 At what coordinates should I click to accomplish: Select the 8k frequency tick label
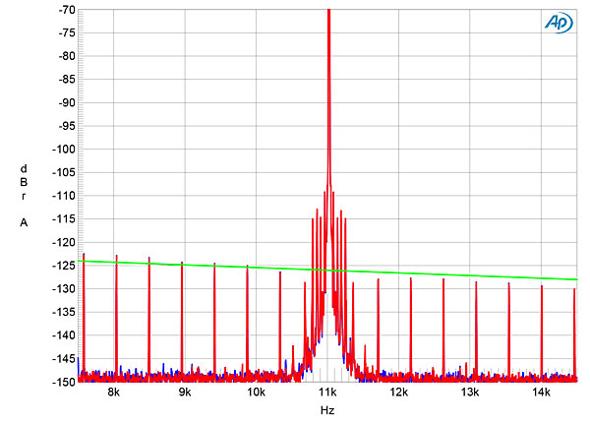[x=114, y=394]
